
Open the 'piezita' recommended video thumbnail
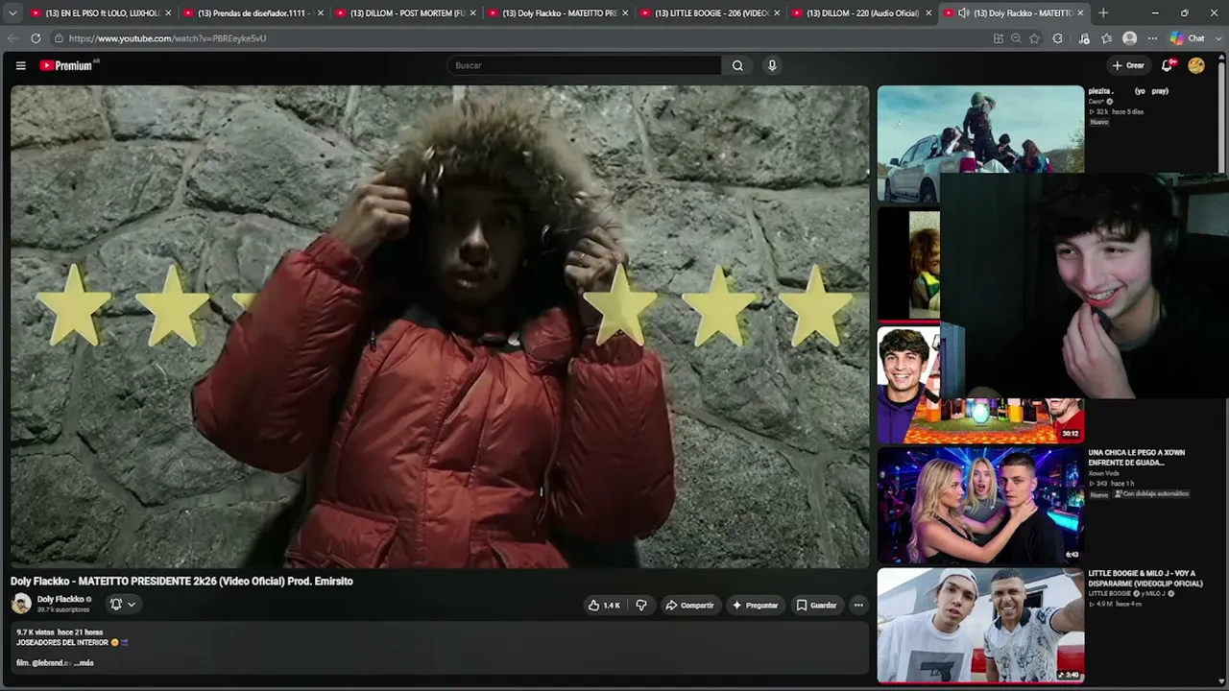(980, 144)
